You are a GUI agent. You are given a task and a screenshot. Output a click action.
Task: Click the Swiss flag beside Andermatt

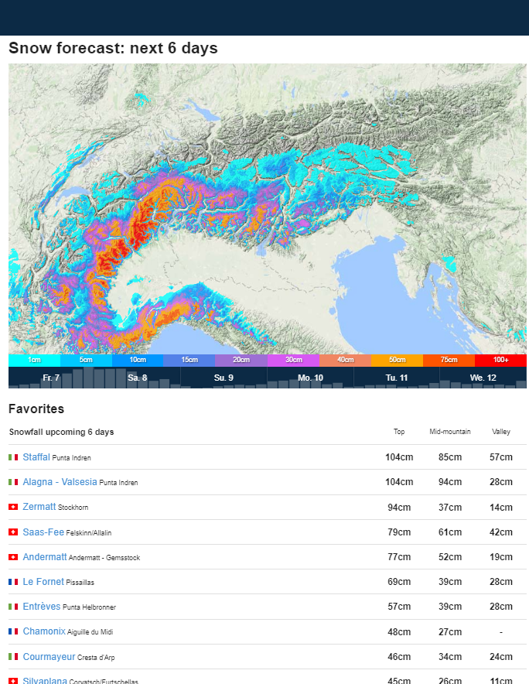[13, 557]
